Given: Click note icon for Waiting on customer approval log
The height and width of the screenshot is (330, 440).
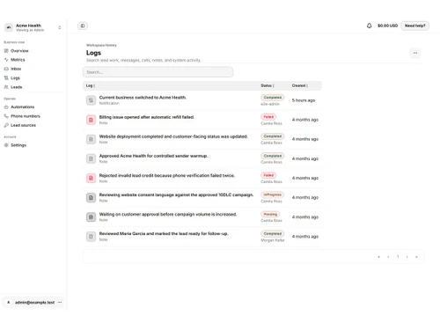Looking at the screenshot, I should [x=91, y=217].
